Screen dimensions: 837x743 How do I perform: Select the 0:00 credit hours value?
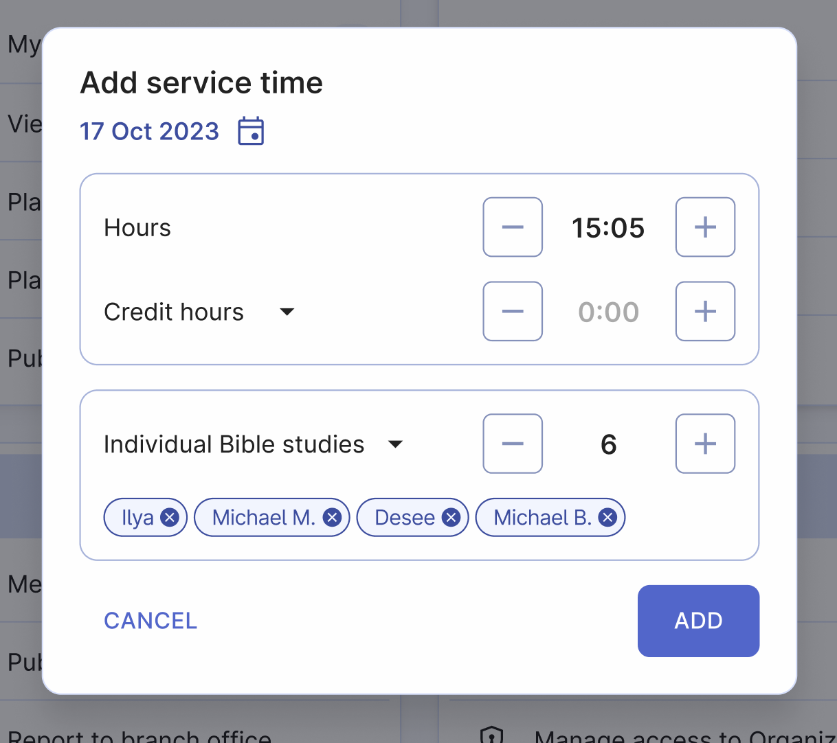607,311
